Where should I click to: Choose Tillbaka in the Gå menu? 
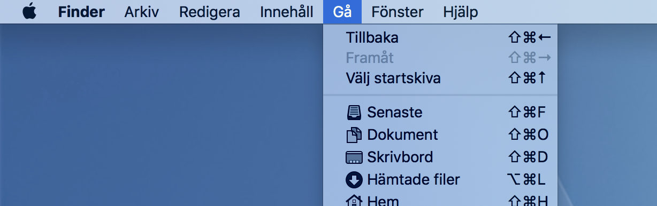tap(440, 38)
